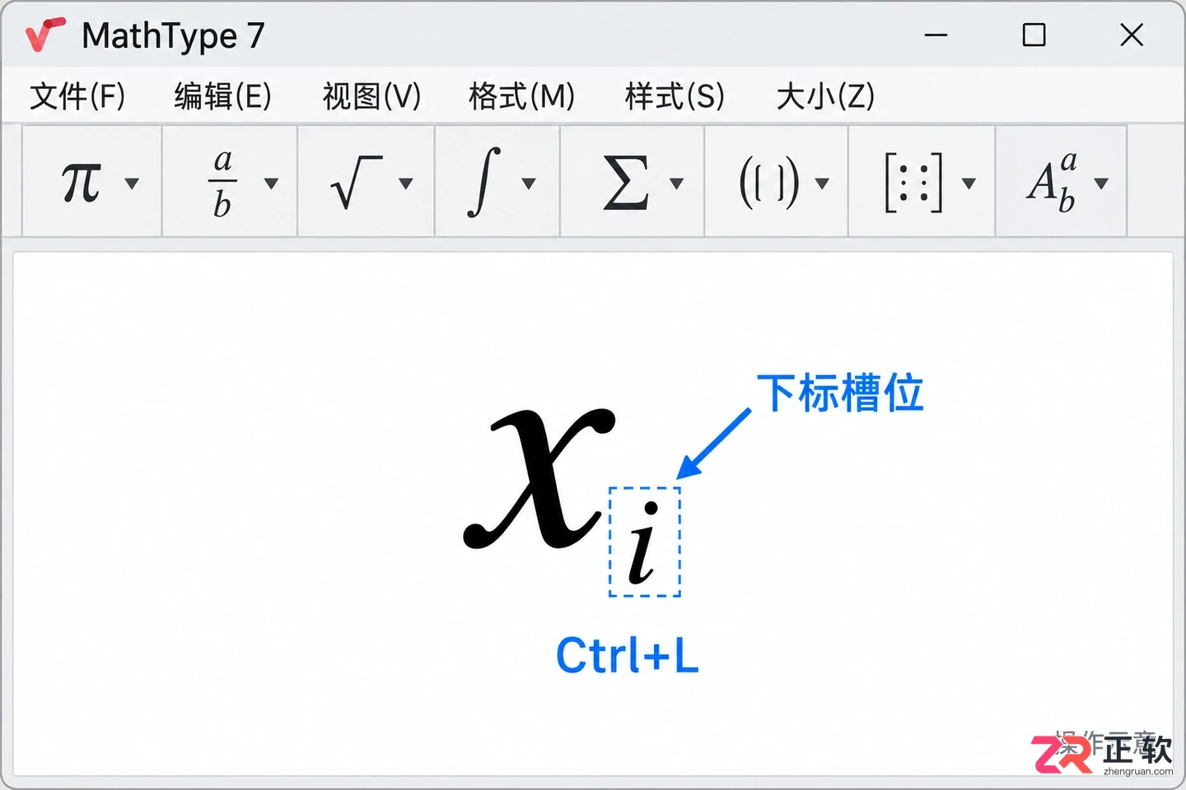Click the large x variable in equation
Viewport: 1186px width, 790px height.
pos(539,479)
